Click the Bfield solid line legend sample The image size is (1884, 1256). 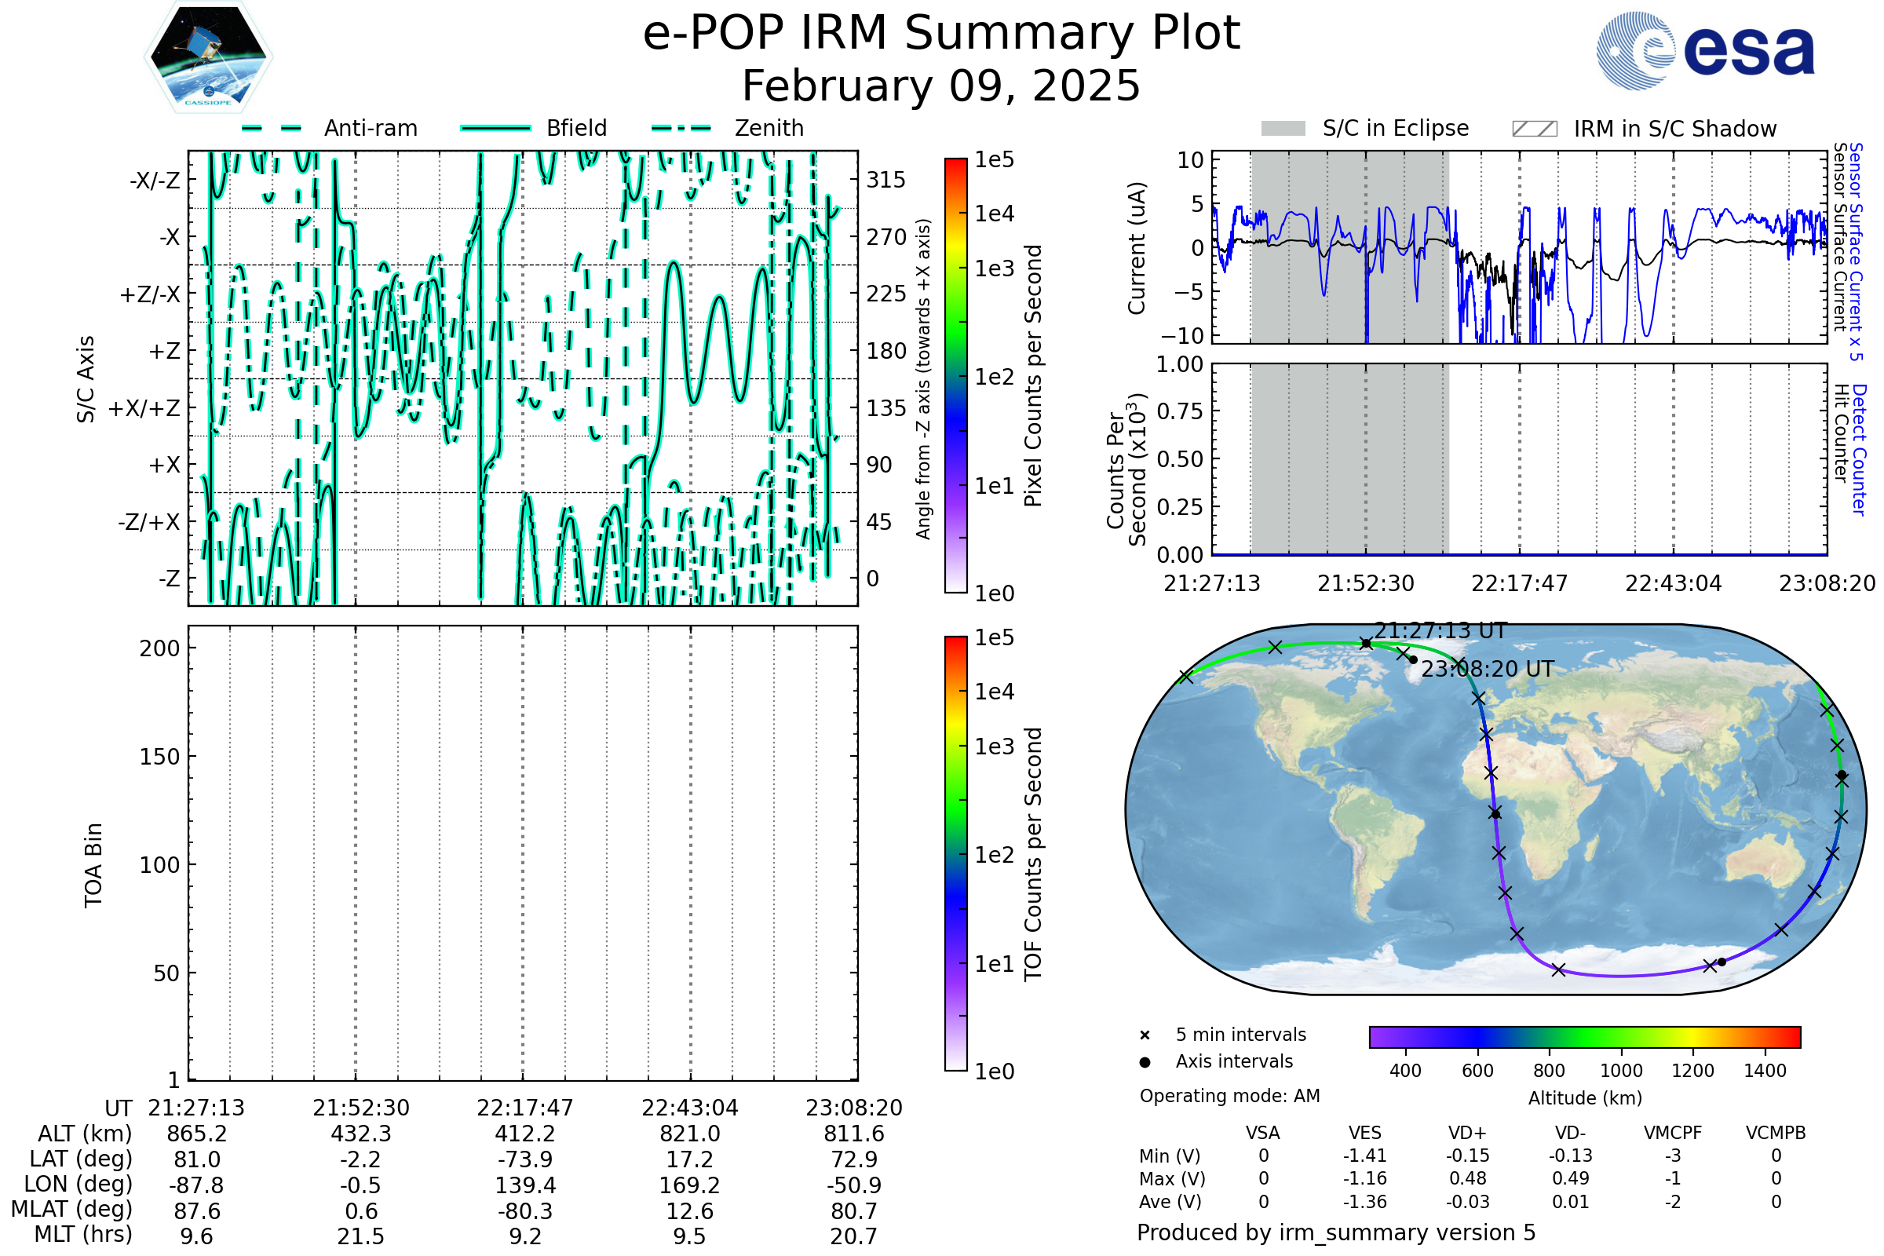click(496, 128)
